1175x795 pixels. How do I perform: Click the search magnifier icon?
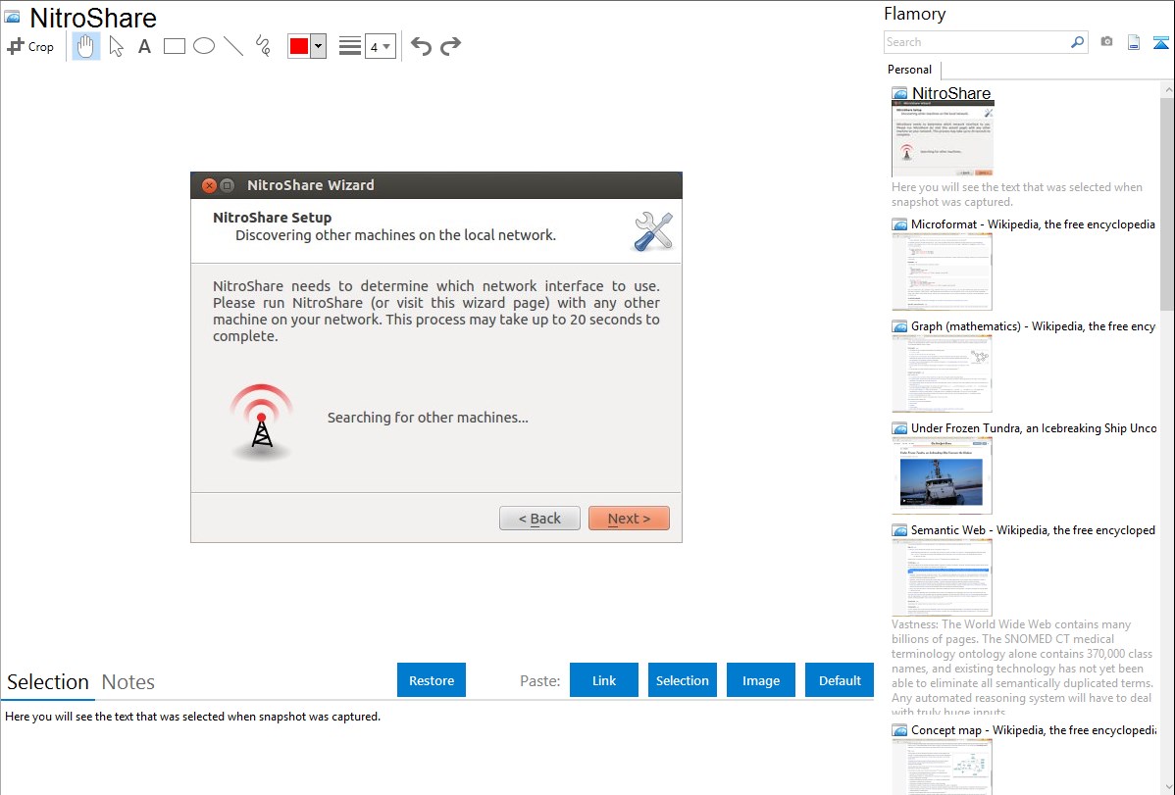(x=1078, y=42)
